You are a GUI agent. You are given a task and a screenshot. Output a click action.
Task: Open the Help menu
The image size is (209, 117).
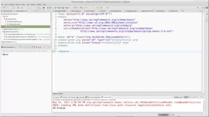click(x=44, y=5)
